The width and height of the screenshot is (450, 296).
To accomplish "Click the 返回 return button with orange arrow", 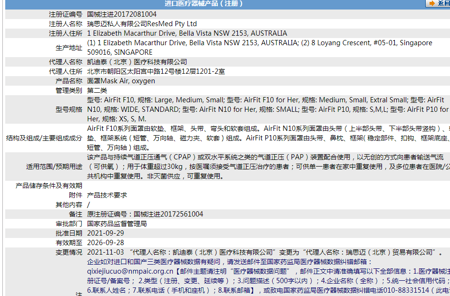I will coord(438,3).
